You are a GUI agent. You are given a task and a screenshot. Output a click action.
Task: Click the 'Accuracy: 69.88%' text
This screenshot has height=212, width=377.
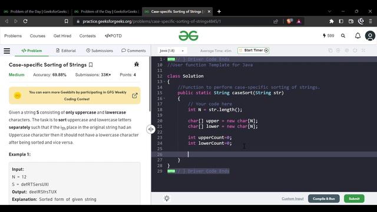click(x=49, y=75)
